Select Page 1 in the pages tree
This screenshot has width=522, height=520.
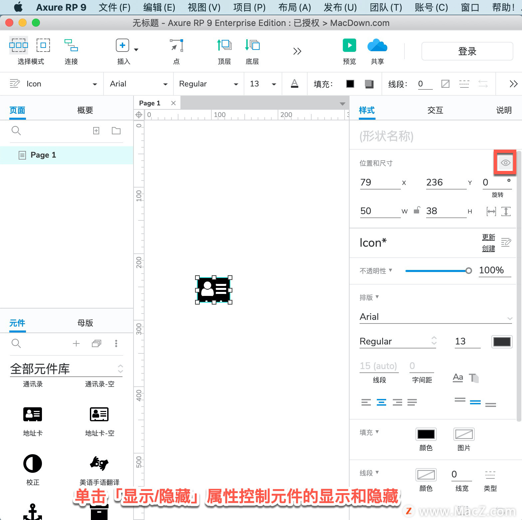pyautogui.click(x=67, y=155)
